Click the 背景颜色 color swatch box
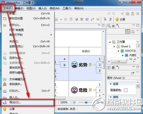 point(126,90)
